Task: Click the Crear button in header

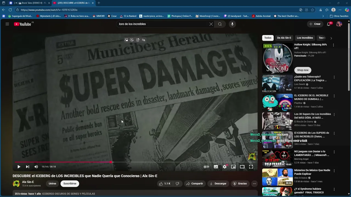Action: click(315, 24)
